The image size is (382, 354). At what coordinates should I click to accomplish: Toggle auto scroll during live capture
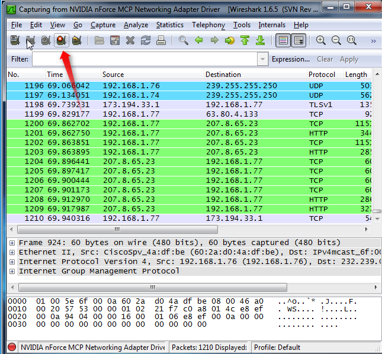298,40
